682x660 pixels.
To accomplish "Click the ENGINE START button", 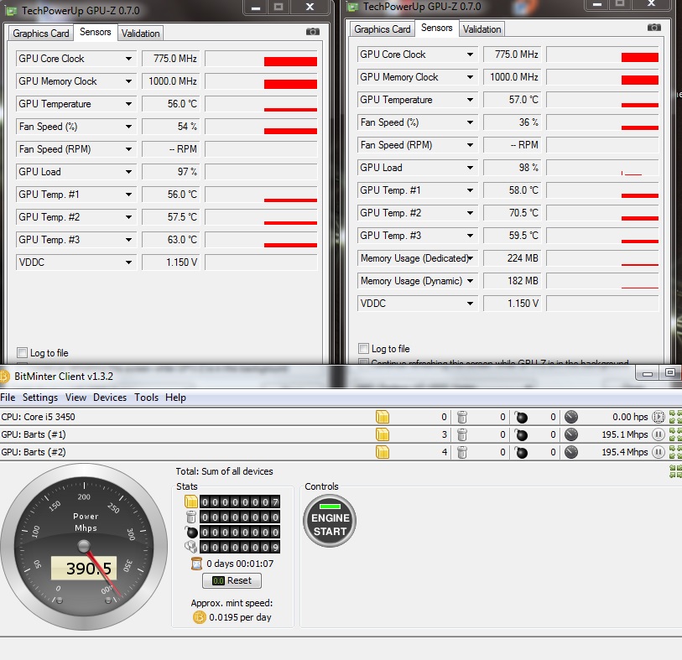I will 330,521.
